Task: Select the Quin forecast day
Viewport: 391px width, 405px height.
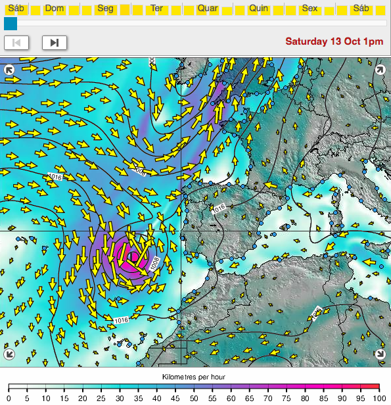Action: 258,9
